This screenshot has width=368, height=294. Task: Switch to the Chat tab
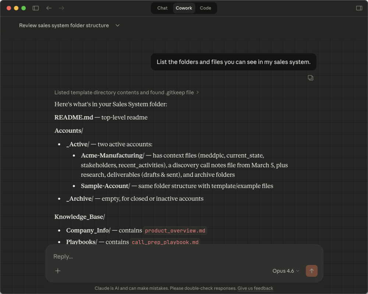[162, 8]
